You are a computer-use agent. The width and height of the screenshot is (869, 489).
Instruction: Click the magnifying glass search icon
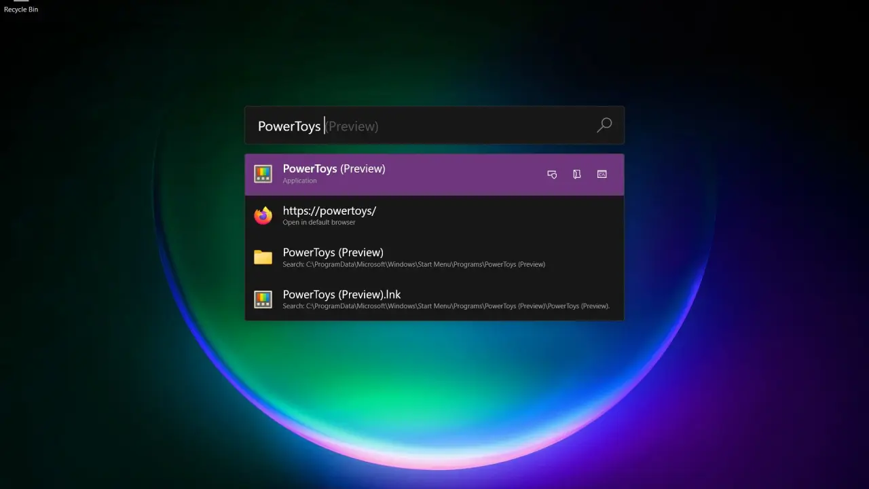(x=604, y=125)
